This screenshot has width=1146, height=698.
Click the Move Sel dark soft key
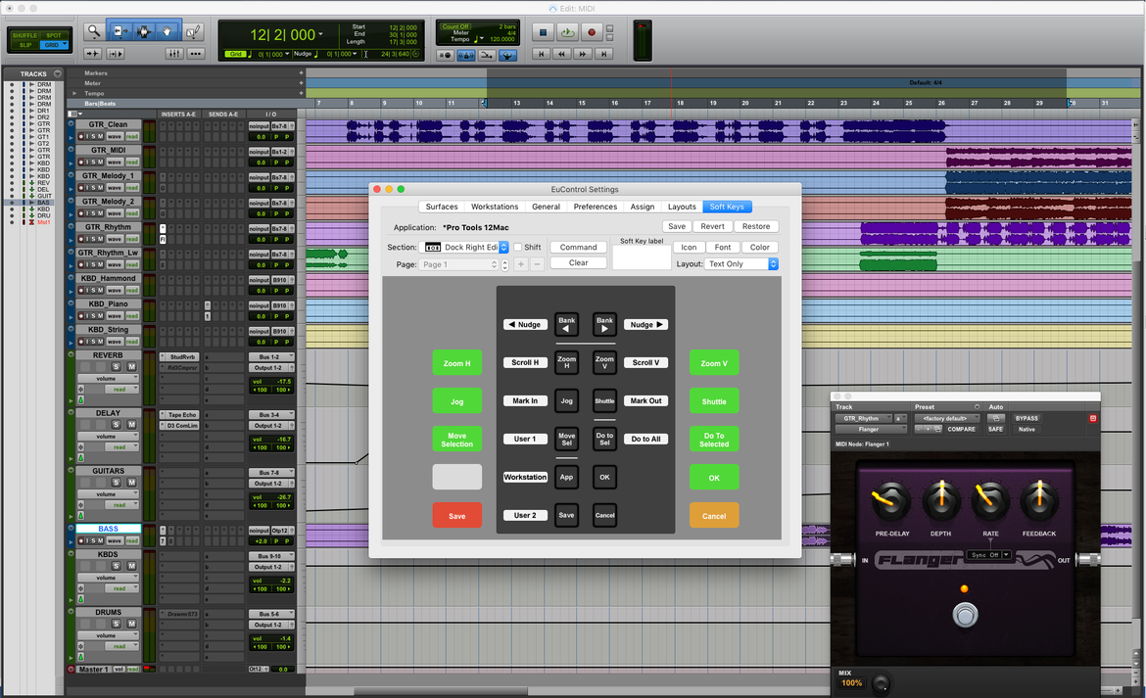(x=566, y=439)
